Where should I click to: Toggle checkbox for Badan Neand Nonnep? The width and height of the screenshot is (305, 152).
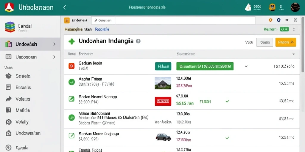tap(71, 99)
